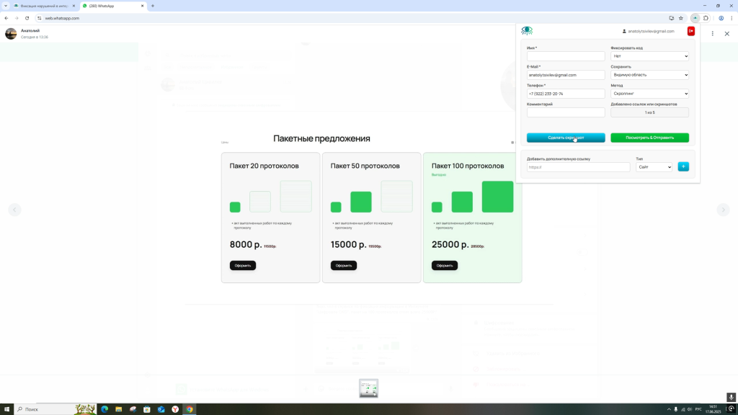This screenshot has height=415, width=738.
Task: Click the red logout icon in extension popup
Action: [x=690, y=31]
